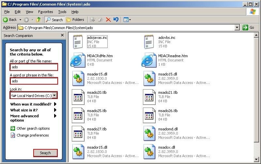The image size is (261, 164).
Task: Click the Forward arrow icon
Action: point(26,20)
